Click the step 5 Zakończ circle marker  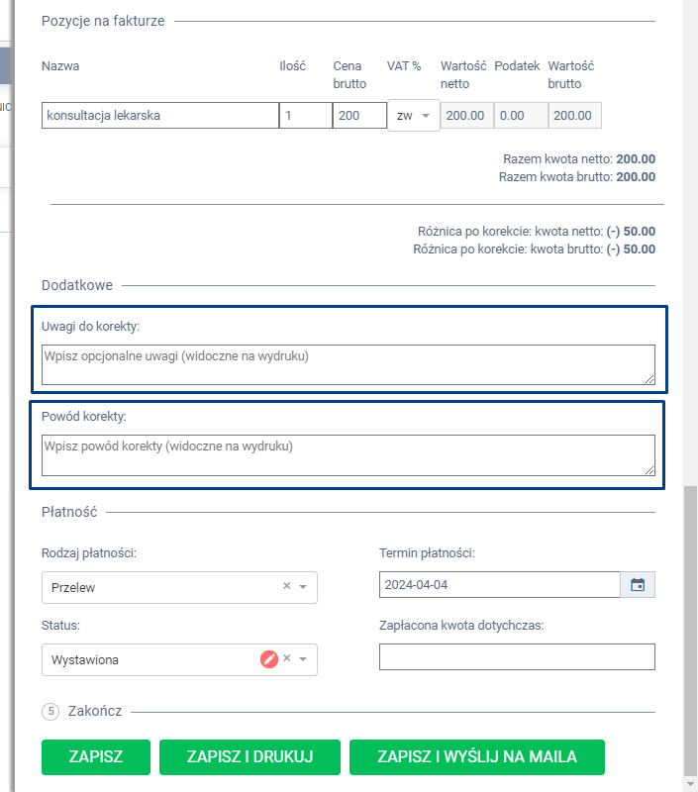[51, 712]
